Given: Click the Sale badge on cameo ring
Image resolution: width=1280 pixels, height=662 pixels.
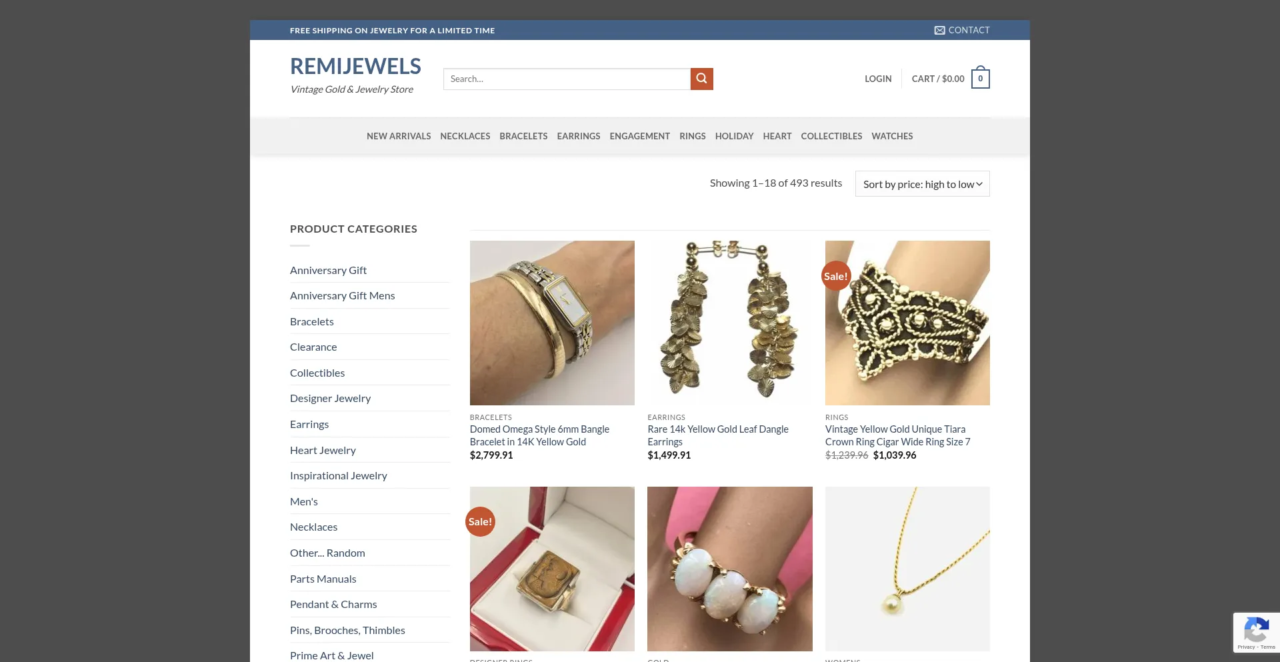Looking at the screenshot, I should 480,521.
